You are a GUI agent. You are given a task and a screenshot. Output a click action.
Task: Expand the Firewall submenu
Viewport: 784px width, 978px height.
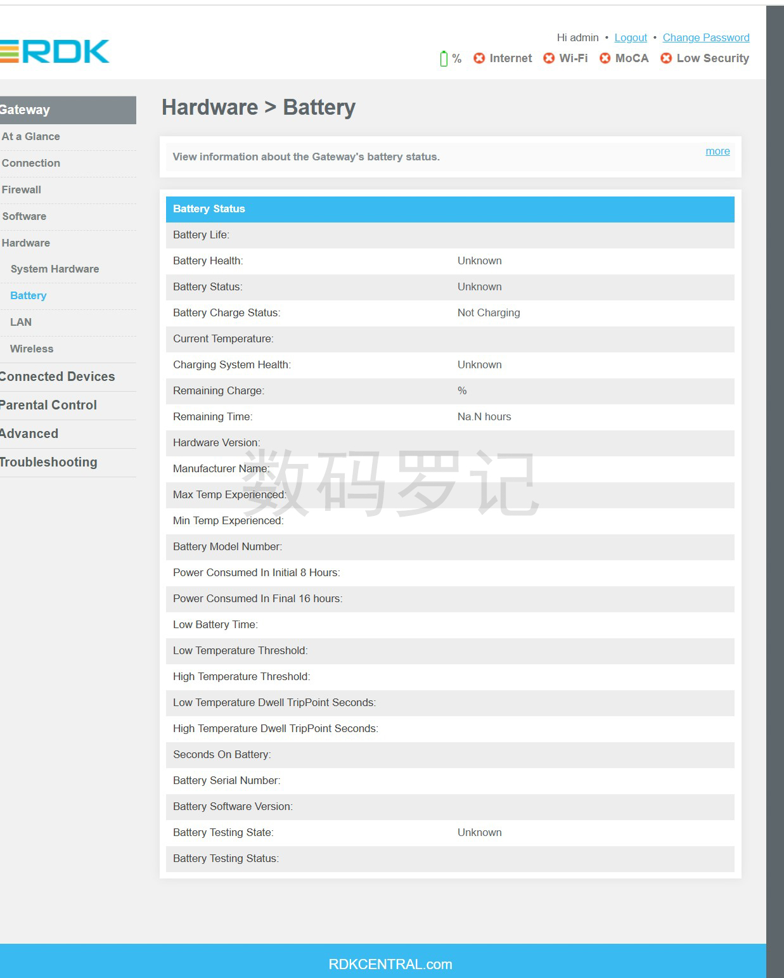pyautogui.click(x=22, y=190)
